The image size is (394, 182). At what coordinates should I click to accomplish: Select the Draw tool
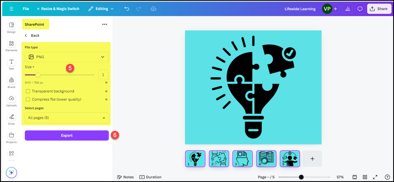11,119
